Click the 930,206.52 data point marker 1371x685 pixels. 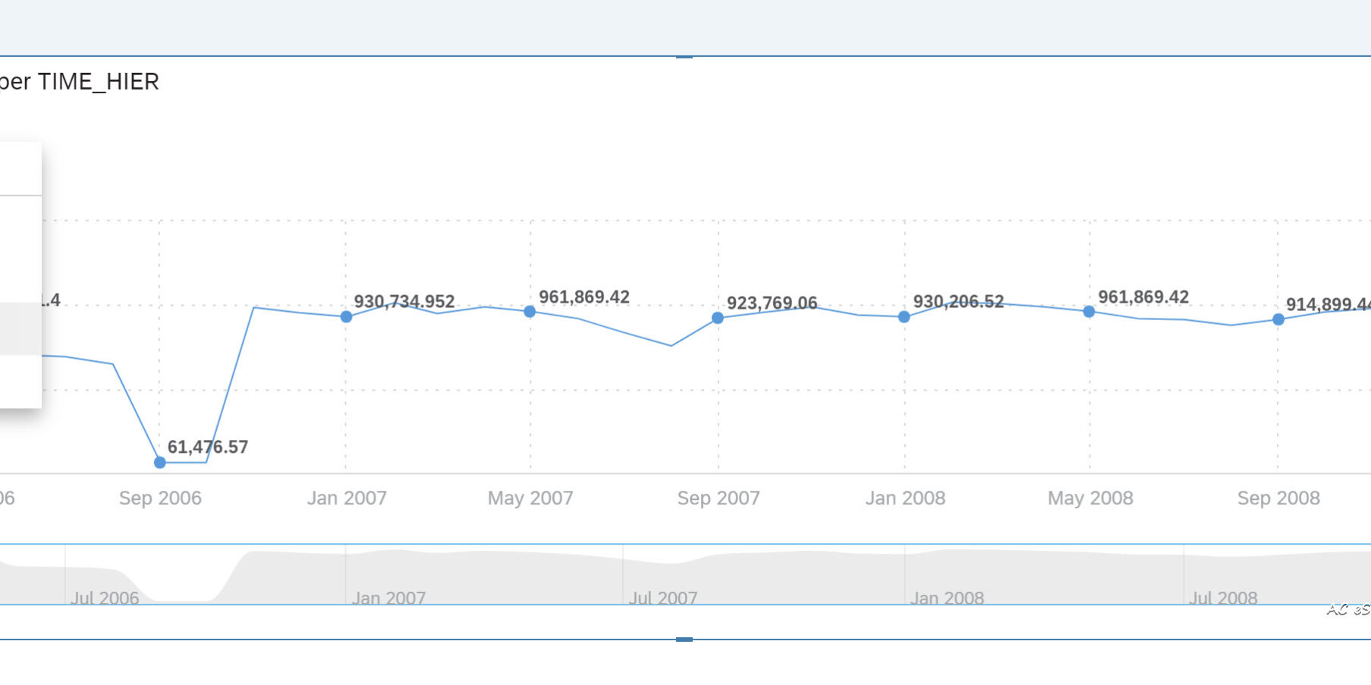[x=904, y=317]
